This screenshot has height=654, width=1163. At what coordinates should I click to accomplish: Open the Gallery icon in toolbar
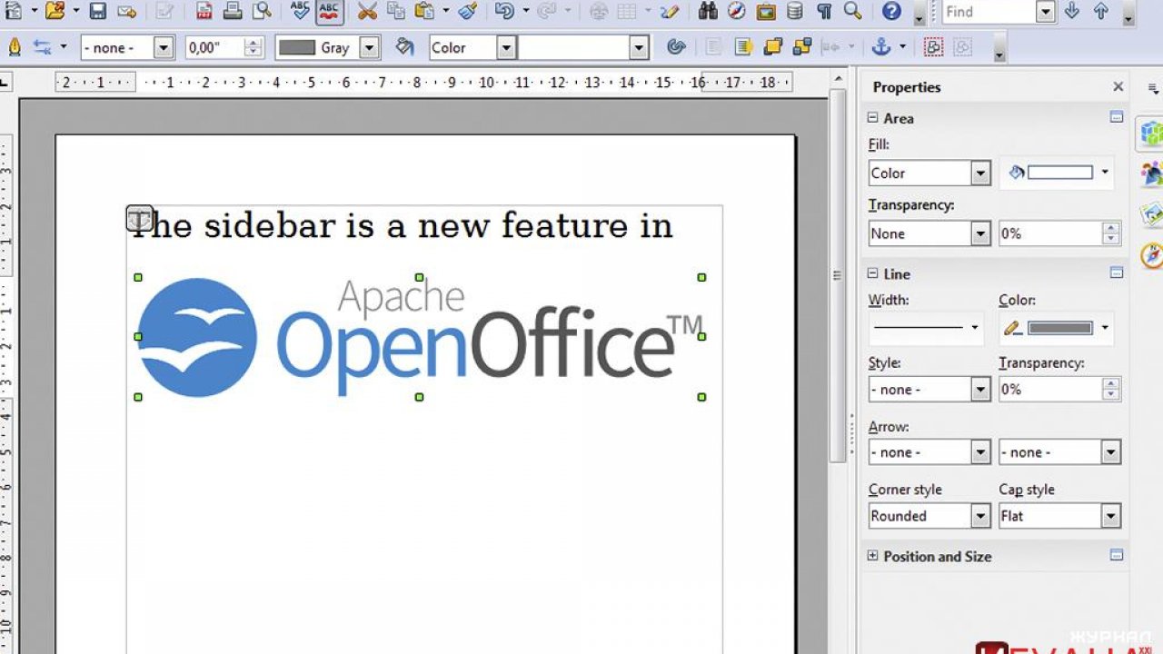(x=766, y=11)
